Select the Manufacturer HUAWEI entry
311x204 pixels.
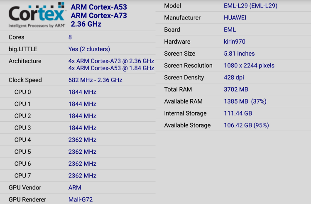point(233,18)
